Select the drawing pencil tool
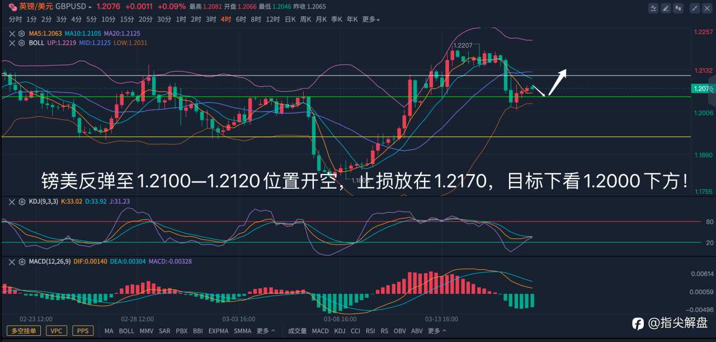The image size is (716, 342). pos(666,8)
